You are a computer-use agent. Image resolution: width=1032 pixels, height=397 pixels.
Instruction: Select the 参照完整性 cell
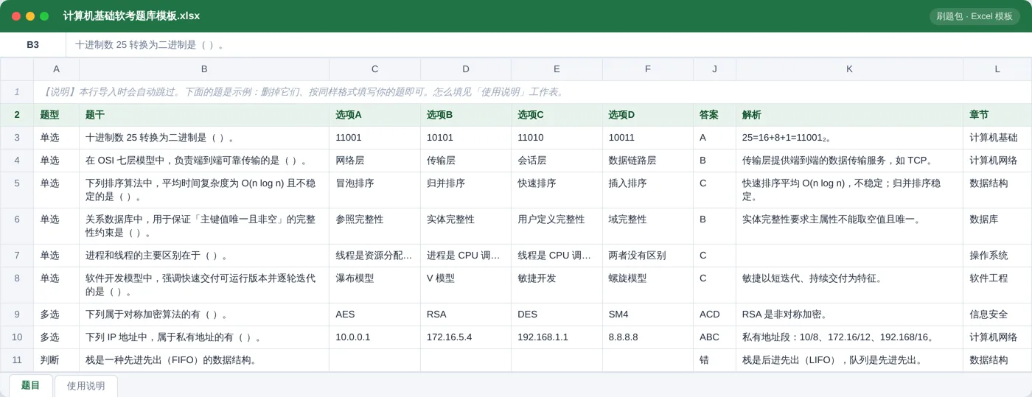click(374, 226)
